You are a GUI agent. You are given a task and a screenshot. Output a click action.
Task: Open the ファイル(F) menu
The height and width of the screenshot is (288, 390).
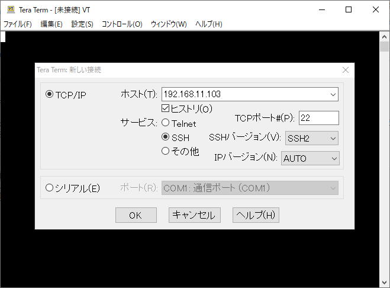[18, 24]
